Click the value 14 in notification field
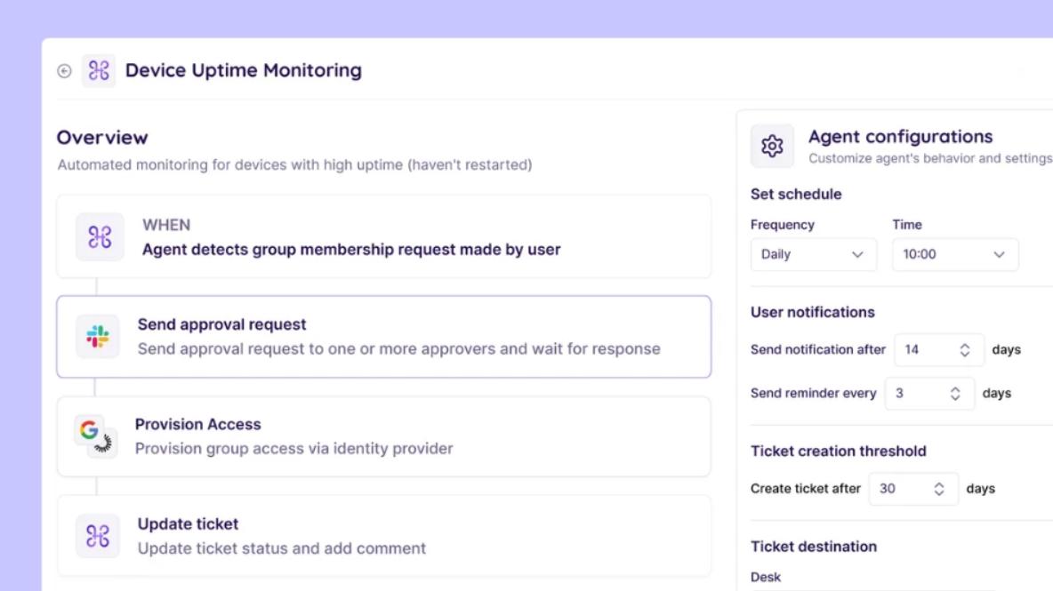Image resolution: width=1053 pixels, height=591 pixels. pyautogui.click(x=912, y=350)
